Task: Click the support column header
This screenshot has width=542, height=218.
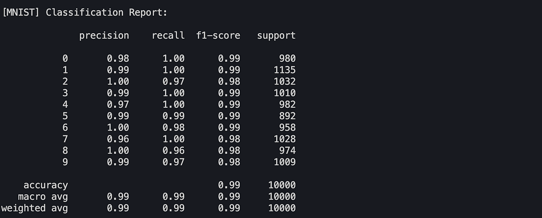Action: pos(276,36)
